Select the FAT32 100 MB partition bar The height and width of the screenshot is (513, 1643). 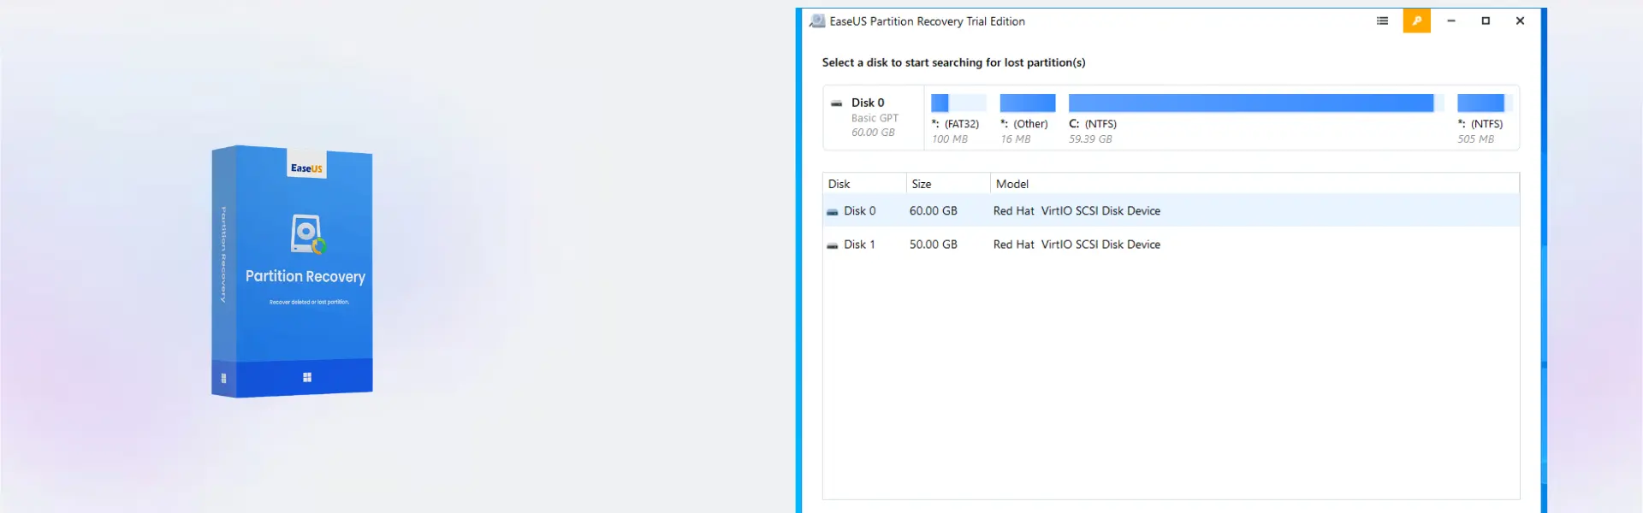[x=958, y=103]
